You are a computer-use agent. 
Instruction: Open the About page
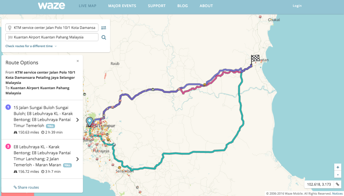click(x=206, y=6)
